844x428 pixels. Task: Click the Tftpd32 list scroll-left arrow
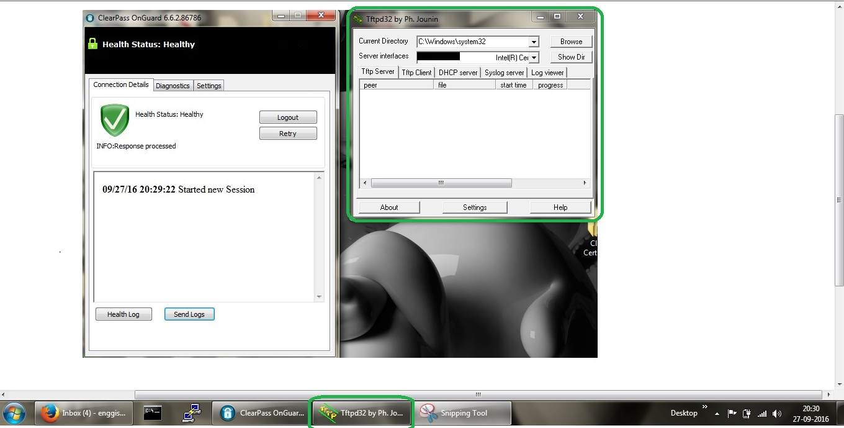(x=365, y=183)
